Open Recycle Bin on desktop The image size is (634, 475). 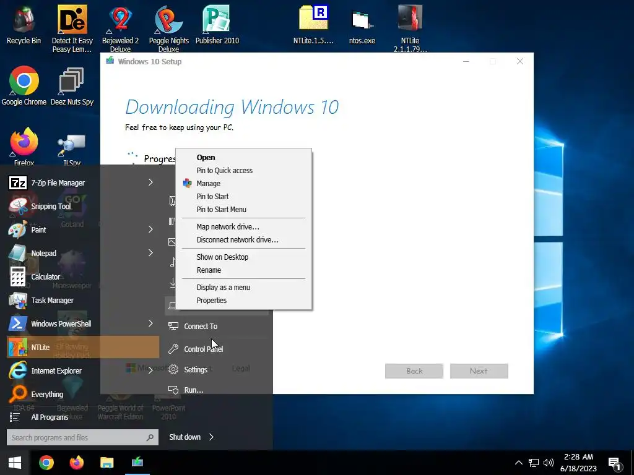pyautogui.click(x=24, y=25)
